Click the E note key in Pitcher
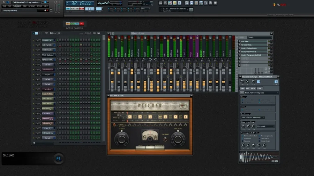Viewport: 314px width, 176px height. 150,117
